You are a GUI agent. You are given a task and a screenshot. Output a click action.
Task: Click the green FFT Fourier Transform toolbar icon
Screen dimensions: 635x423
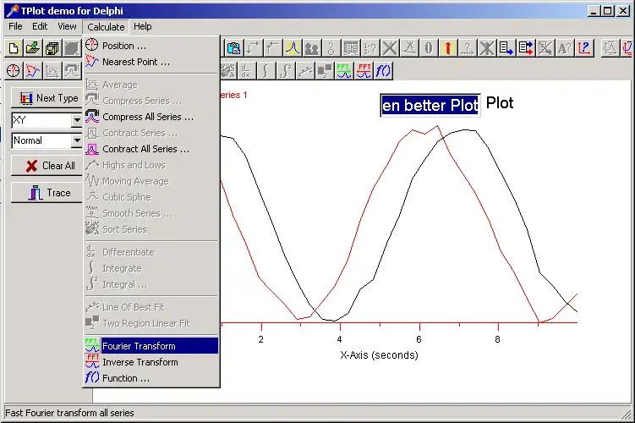344,71
